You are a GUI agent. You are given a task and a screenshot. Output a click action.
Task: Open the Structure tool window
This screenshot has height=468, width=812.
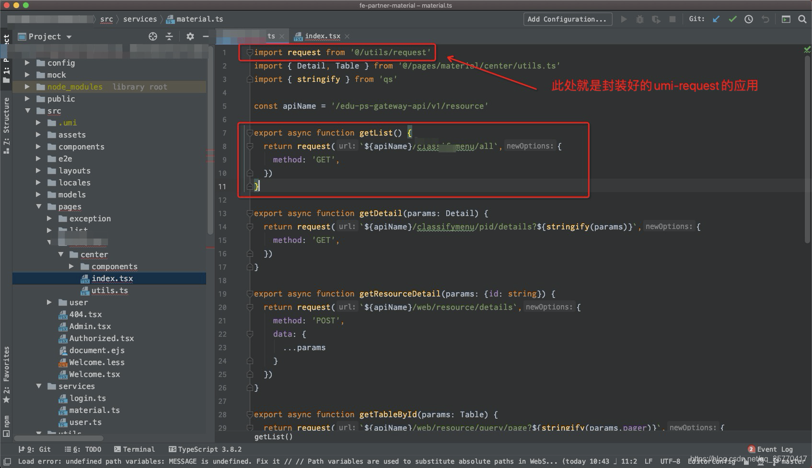[x=6, y=117]
